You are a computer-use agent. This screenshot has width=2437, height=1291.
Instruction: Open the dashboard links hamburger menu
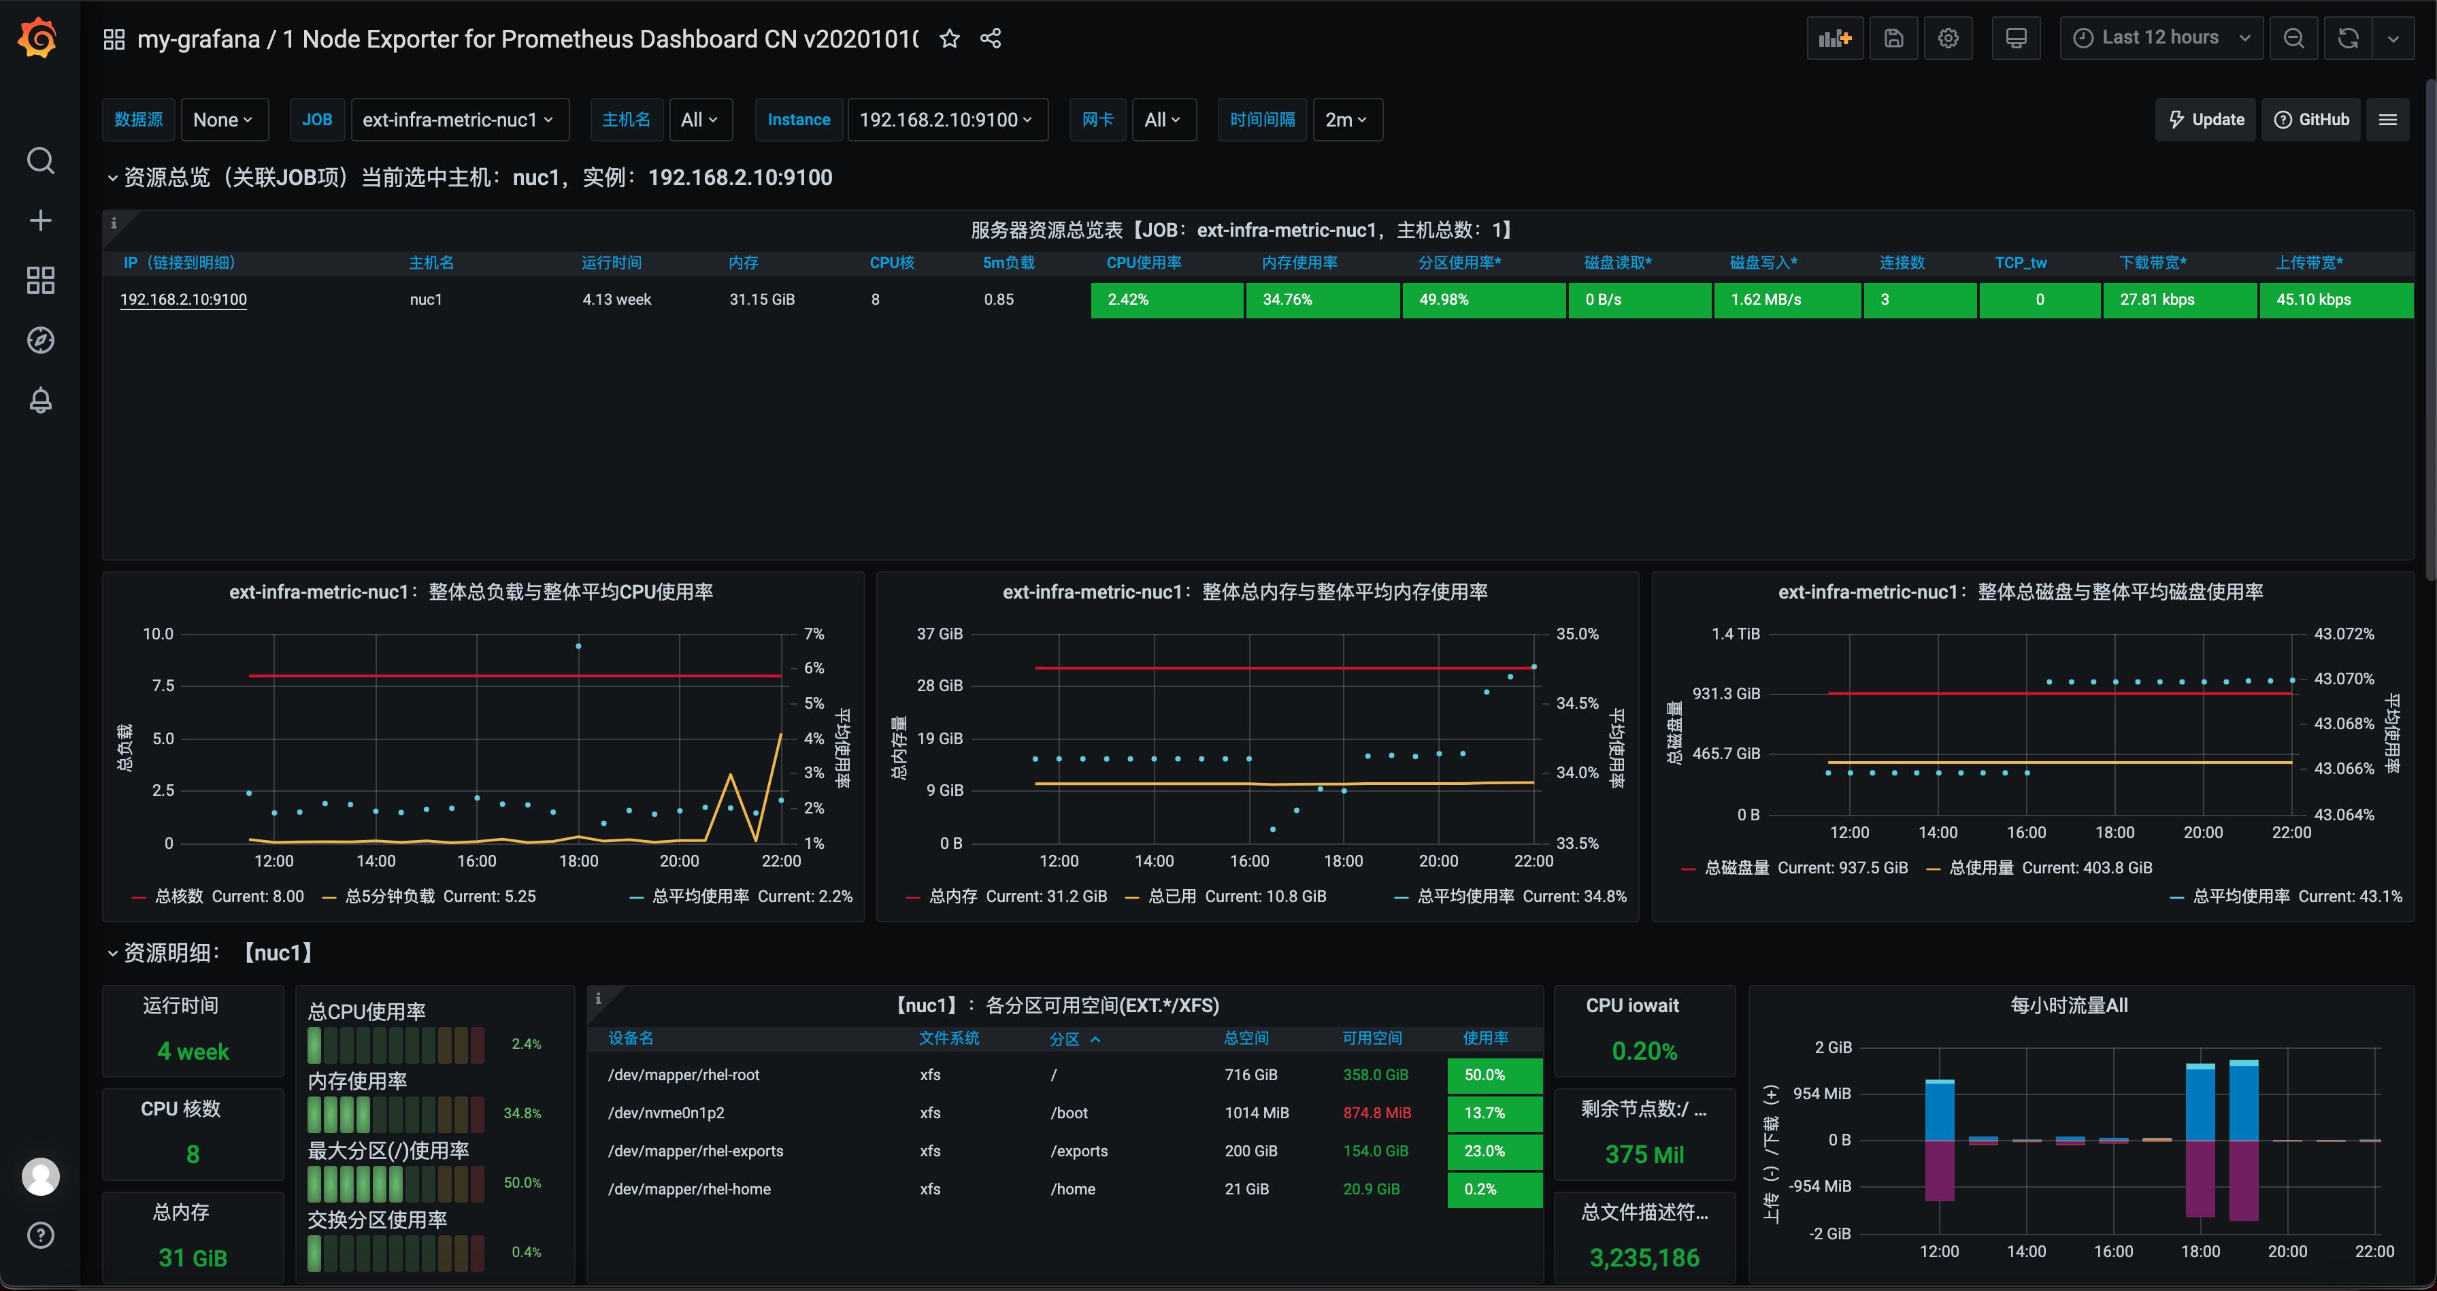[x=2388, y=120]
